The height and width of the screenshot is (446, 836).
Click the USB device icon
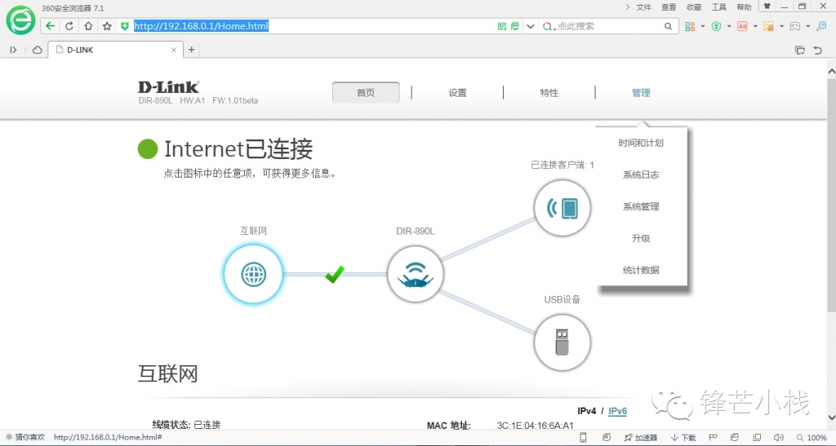point(563,342)
